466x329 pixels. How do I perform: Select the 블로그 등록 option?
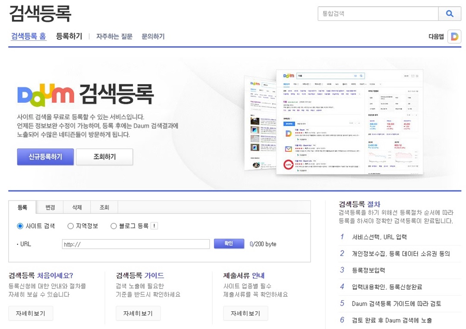point(113,226)
